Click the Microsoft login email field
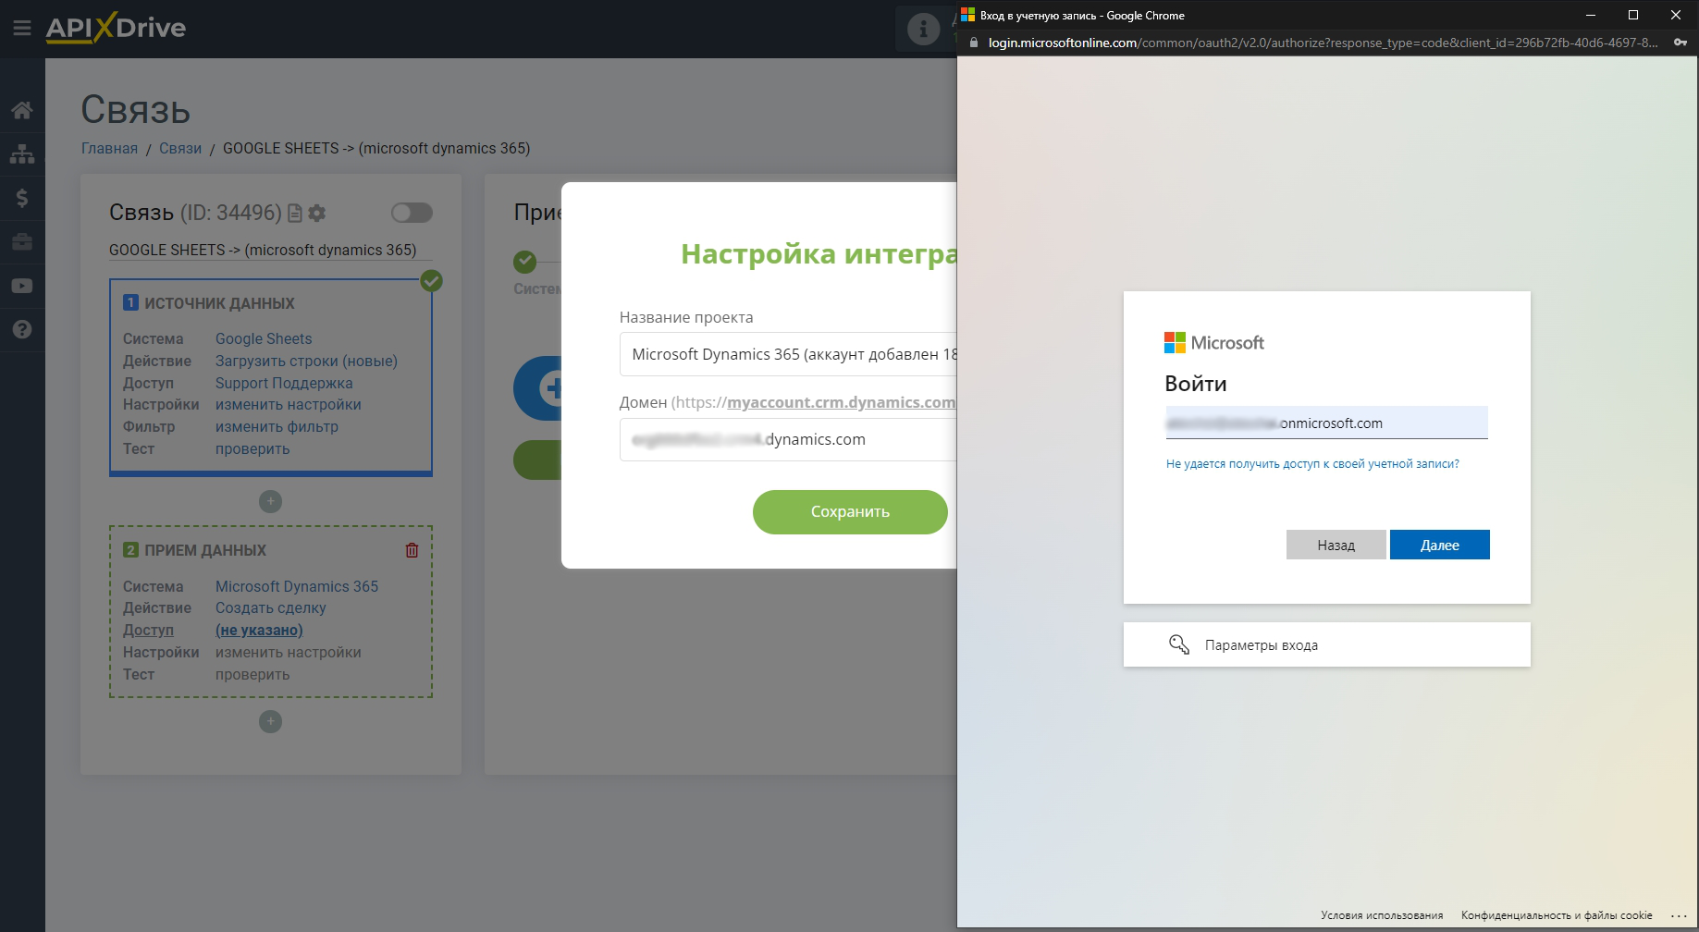 coord(1326,423)
